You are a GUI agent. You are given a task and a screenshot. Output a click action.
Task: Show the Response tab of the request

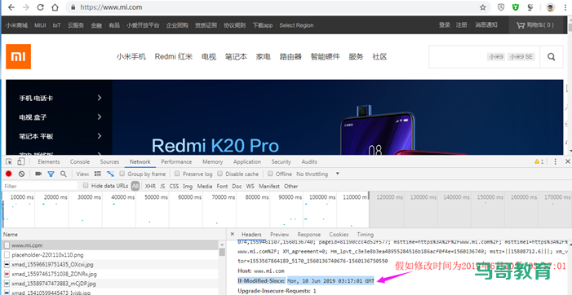pos(309,234)
